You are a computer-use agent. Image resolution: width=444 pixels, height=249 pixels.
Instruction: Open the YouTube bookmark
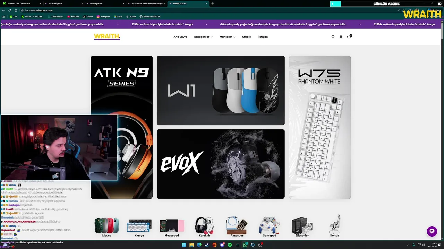pos(73,17)
